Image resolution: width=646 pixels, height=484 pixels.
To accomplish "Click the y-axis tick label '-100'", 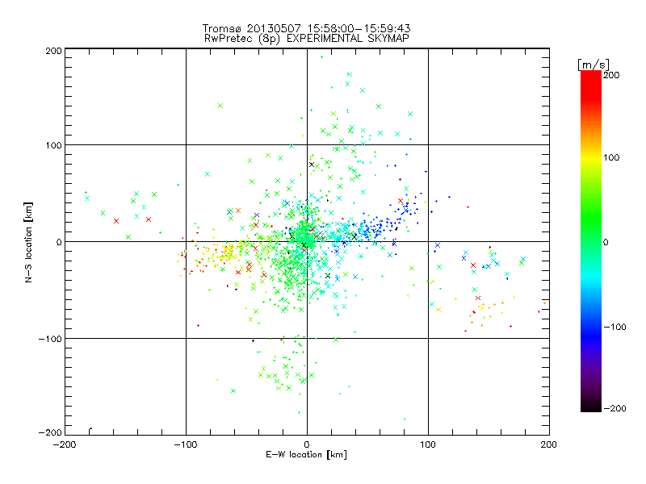I will (50, 339).
